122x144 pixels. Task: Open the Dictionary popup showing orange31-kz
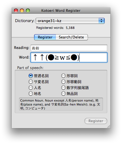tap(70, 21)
